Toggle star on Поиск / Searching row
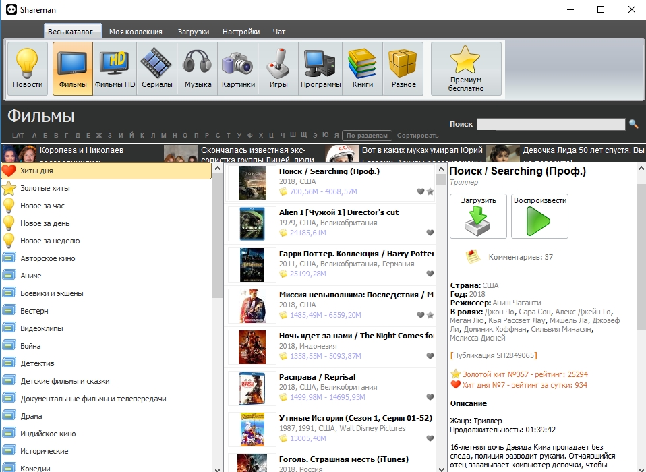This screenshot has height=472, width=646. (430, 191)
